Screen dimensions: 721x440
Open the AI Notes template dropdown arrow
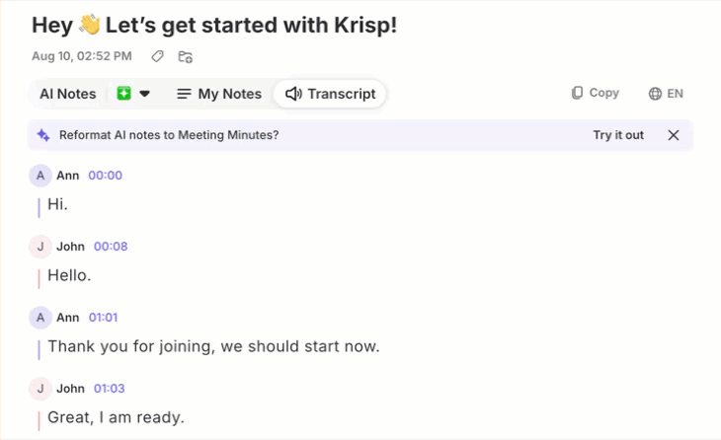144,94
